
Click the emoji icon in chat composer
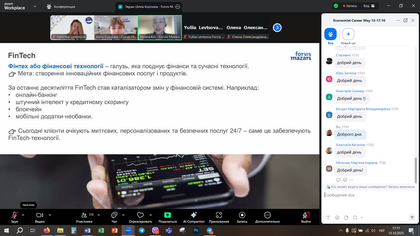[337, 217]
